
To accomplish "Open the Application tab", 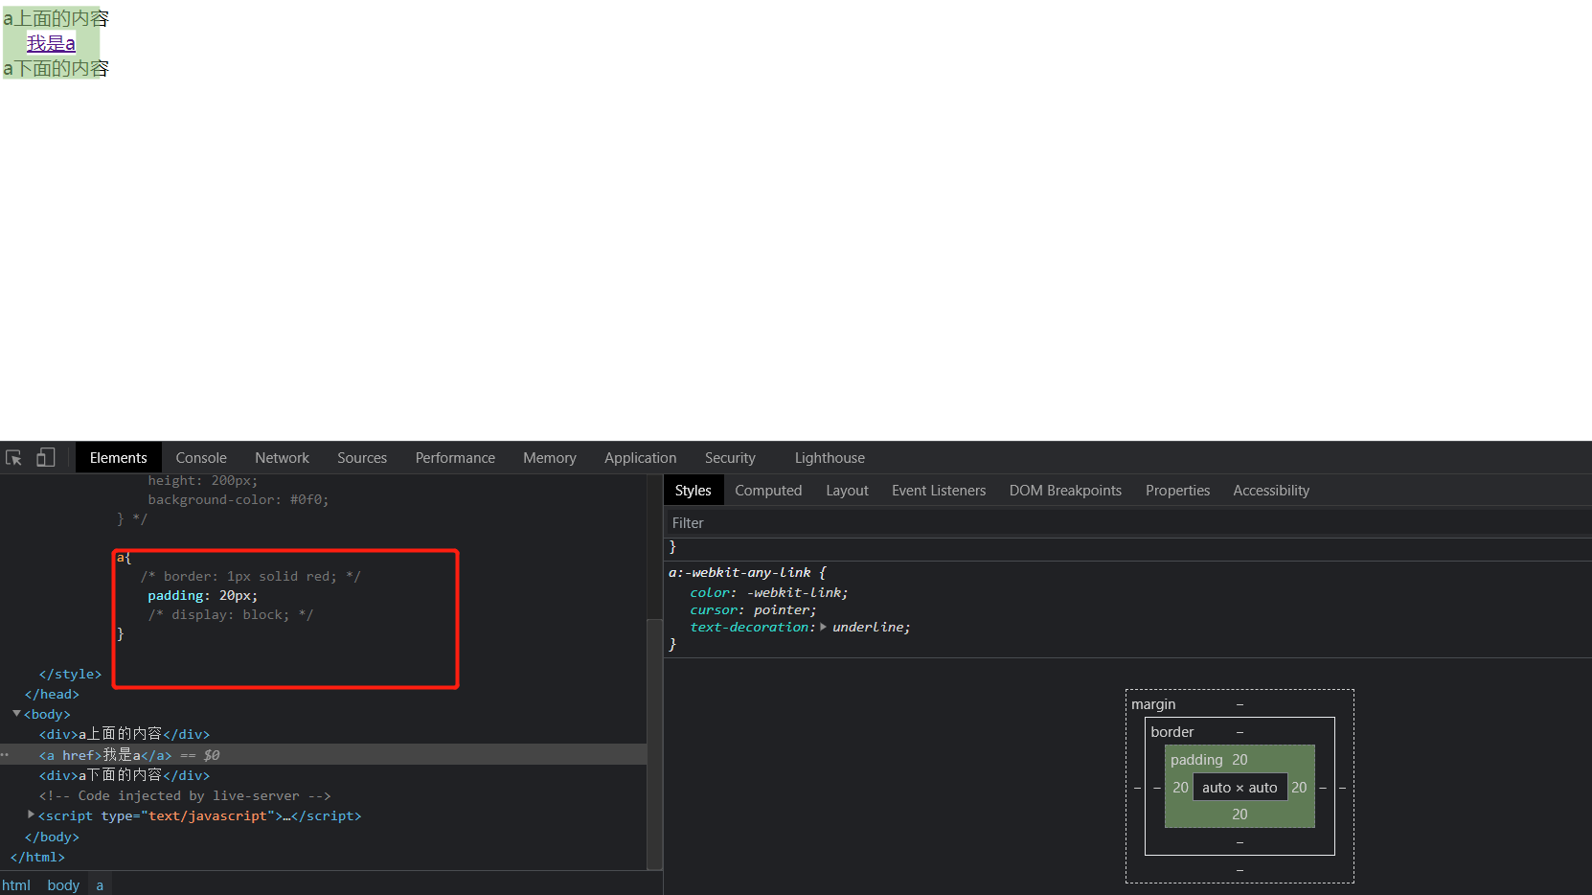I will [640, 458].
